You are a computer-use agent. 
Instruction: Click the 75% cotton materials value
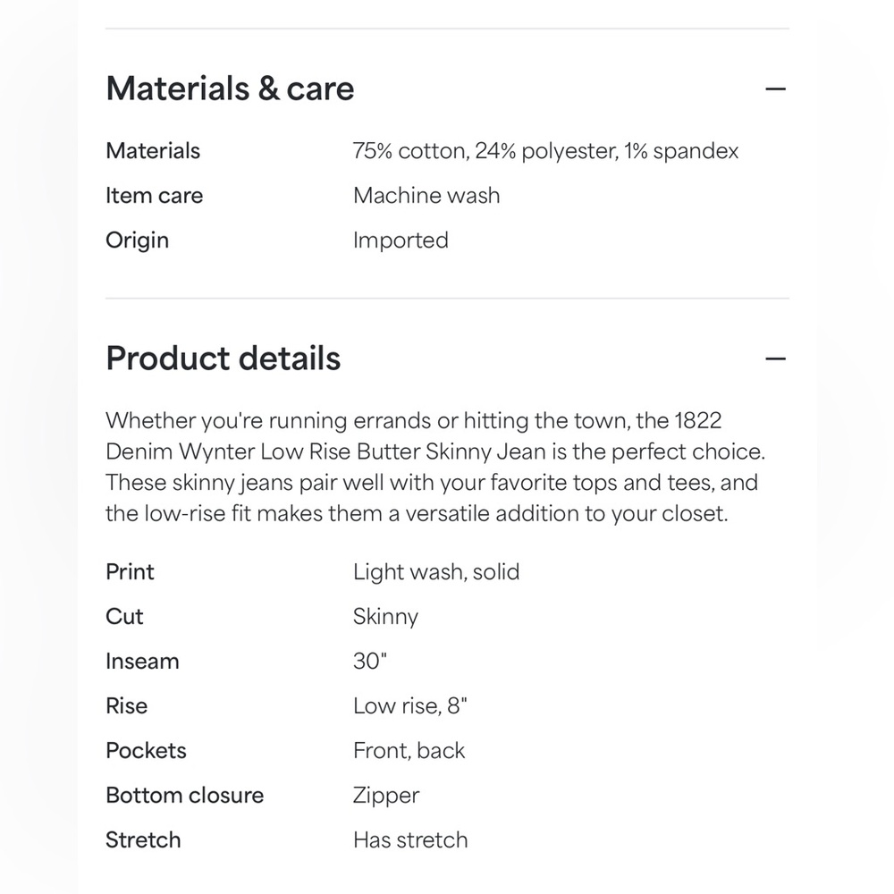point(545,151)
